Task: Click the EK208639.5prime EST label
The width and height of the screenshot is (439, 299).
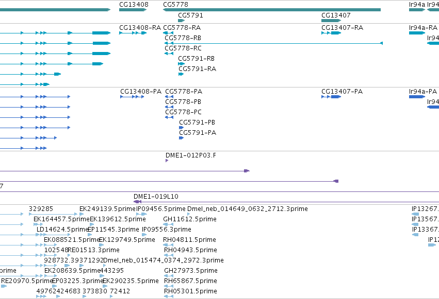Action: coord(72,271)
